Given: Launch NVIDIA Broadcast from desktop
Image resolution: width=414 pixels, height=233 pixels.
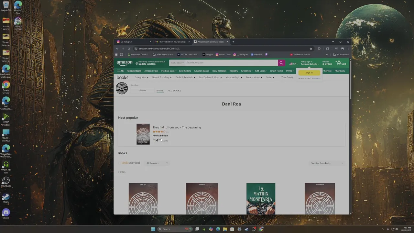Looking at the screenshot, I should pos(6,119).
